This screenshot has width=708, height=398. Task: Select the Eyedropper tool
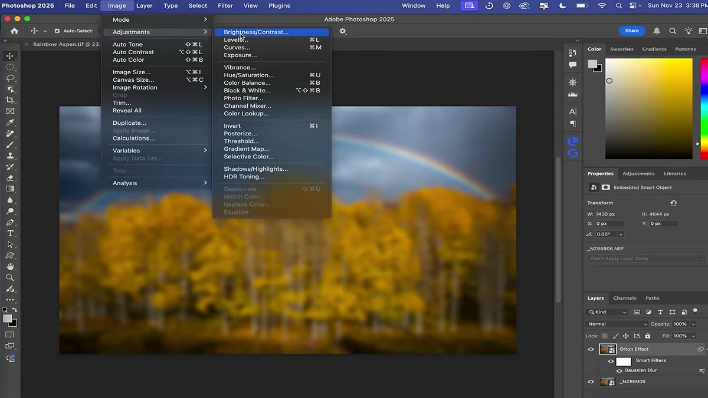tap(10, 122)
